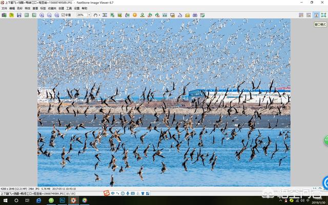Open the 收藏夹 menu
This screenshot has height=205, width=328.
coord(52,8)
